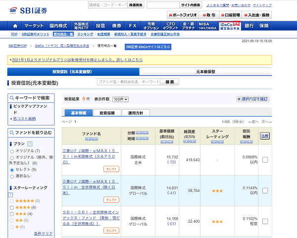Click サイト内検索 button
297x238 pixels.
click(x=191, y=5)
